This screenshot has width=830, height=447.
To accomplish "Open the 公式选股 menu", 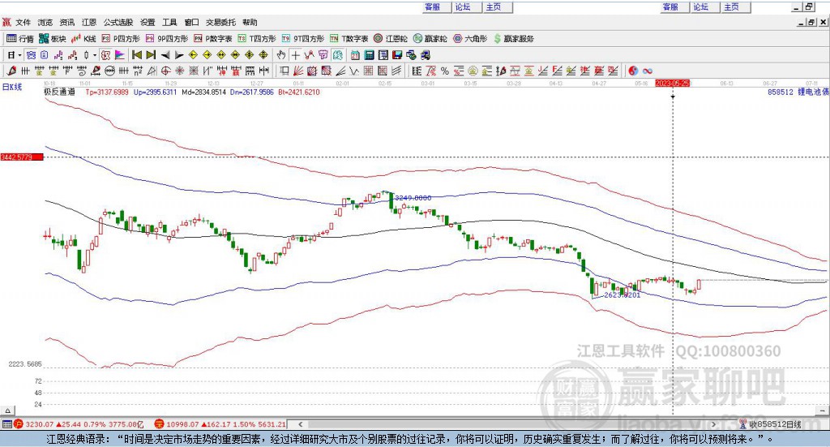I will [118, 22].
